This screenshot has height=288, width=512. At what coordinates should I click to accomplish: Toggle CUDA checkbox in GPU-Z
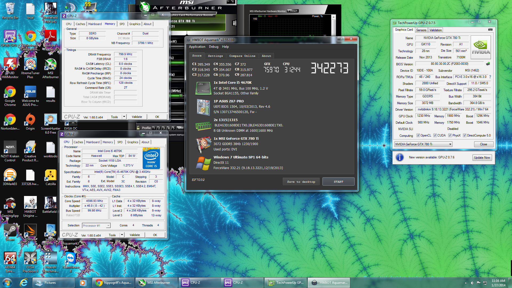coord(435,135)
